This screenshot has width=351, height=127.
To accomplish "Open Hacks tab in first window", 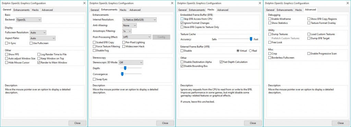I will (x=35, y=10).
